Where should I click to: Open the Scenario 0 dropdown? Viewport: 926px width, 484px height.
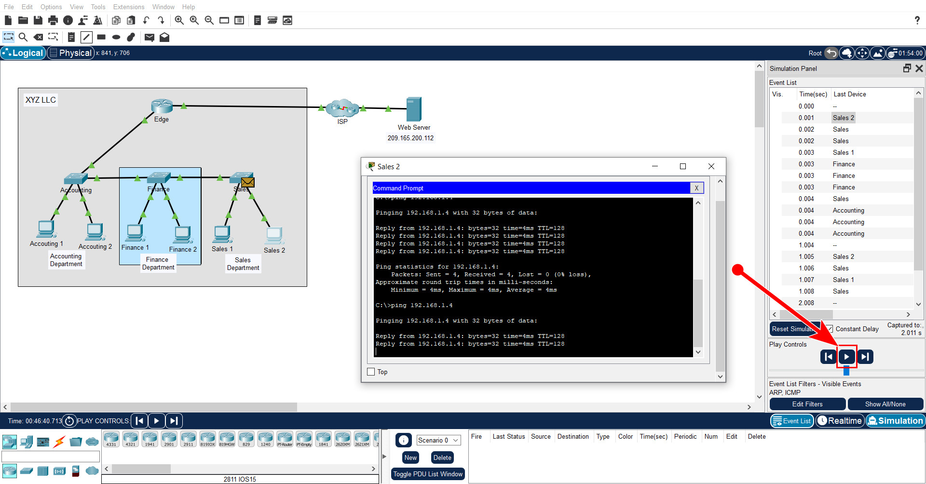438,440
